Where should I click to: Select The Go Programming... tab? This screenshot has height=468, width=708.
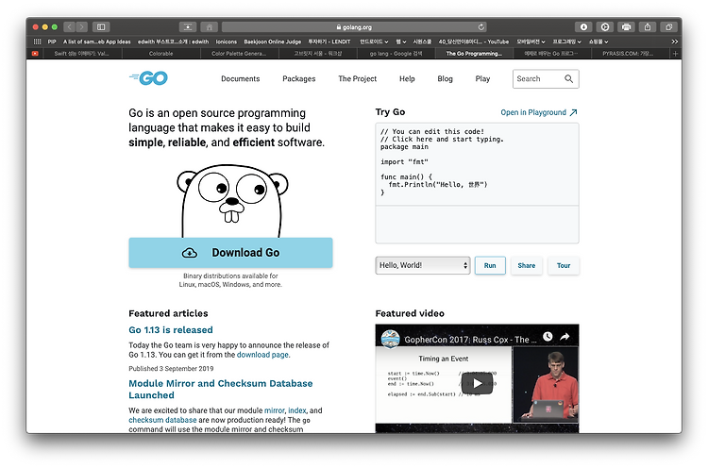tap(474, 54)
